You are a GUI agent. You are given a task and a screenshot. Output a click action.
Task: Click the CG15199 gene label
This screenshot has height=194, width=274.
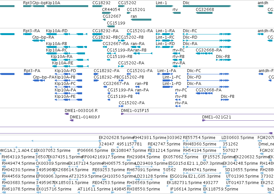(x=116, y=23)
